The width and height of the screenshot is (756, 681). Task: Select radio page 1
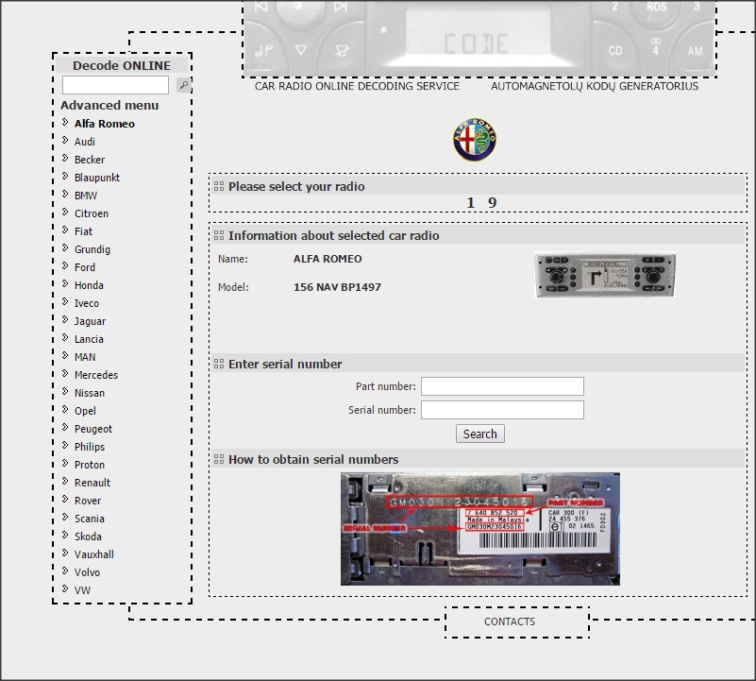(x=471, y=203)
